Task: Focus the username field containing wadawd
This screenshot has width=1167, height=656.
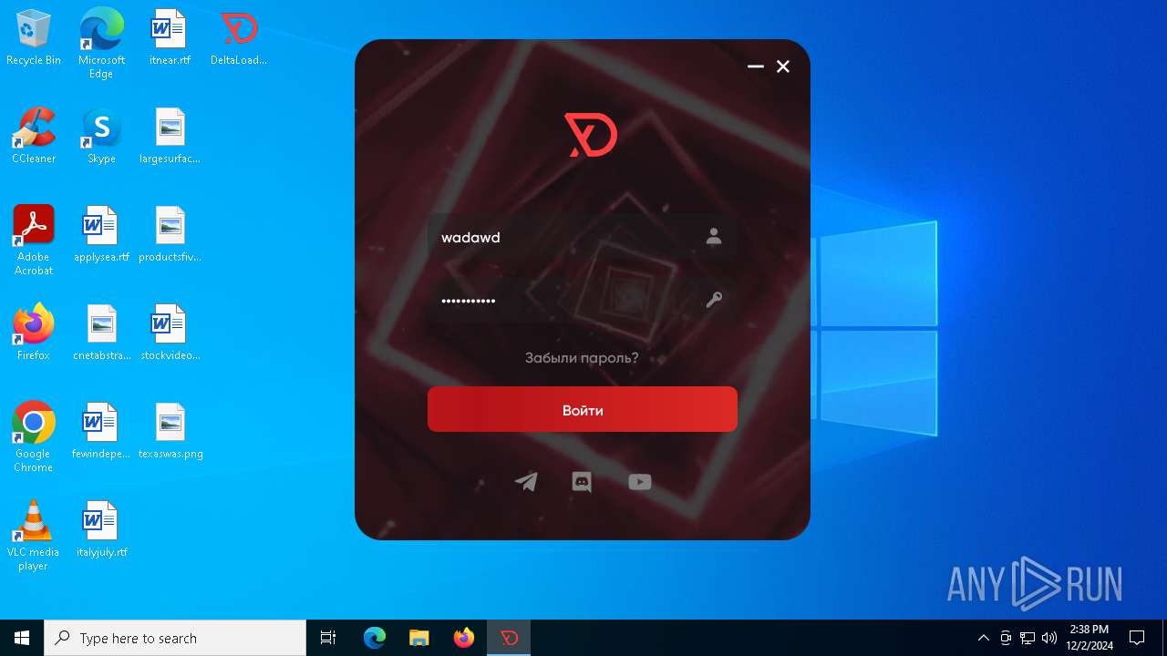Action: pos(583,237)
